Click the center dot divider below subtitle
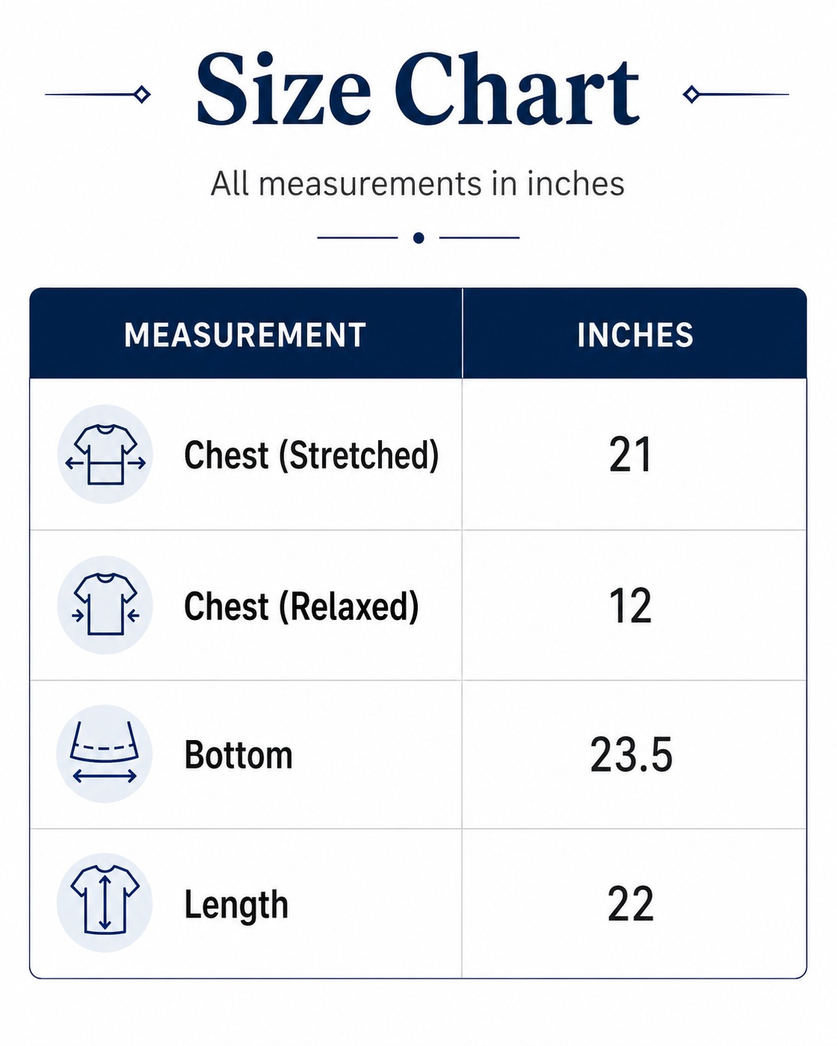Image resolution: width=837 pixels, height=1046 pixels. (418, 238)
